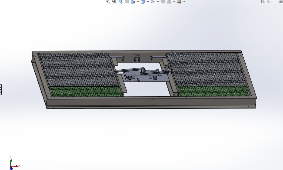Expand the Hide/Show Items dropdown arrow

point(158,2)
